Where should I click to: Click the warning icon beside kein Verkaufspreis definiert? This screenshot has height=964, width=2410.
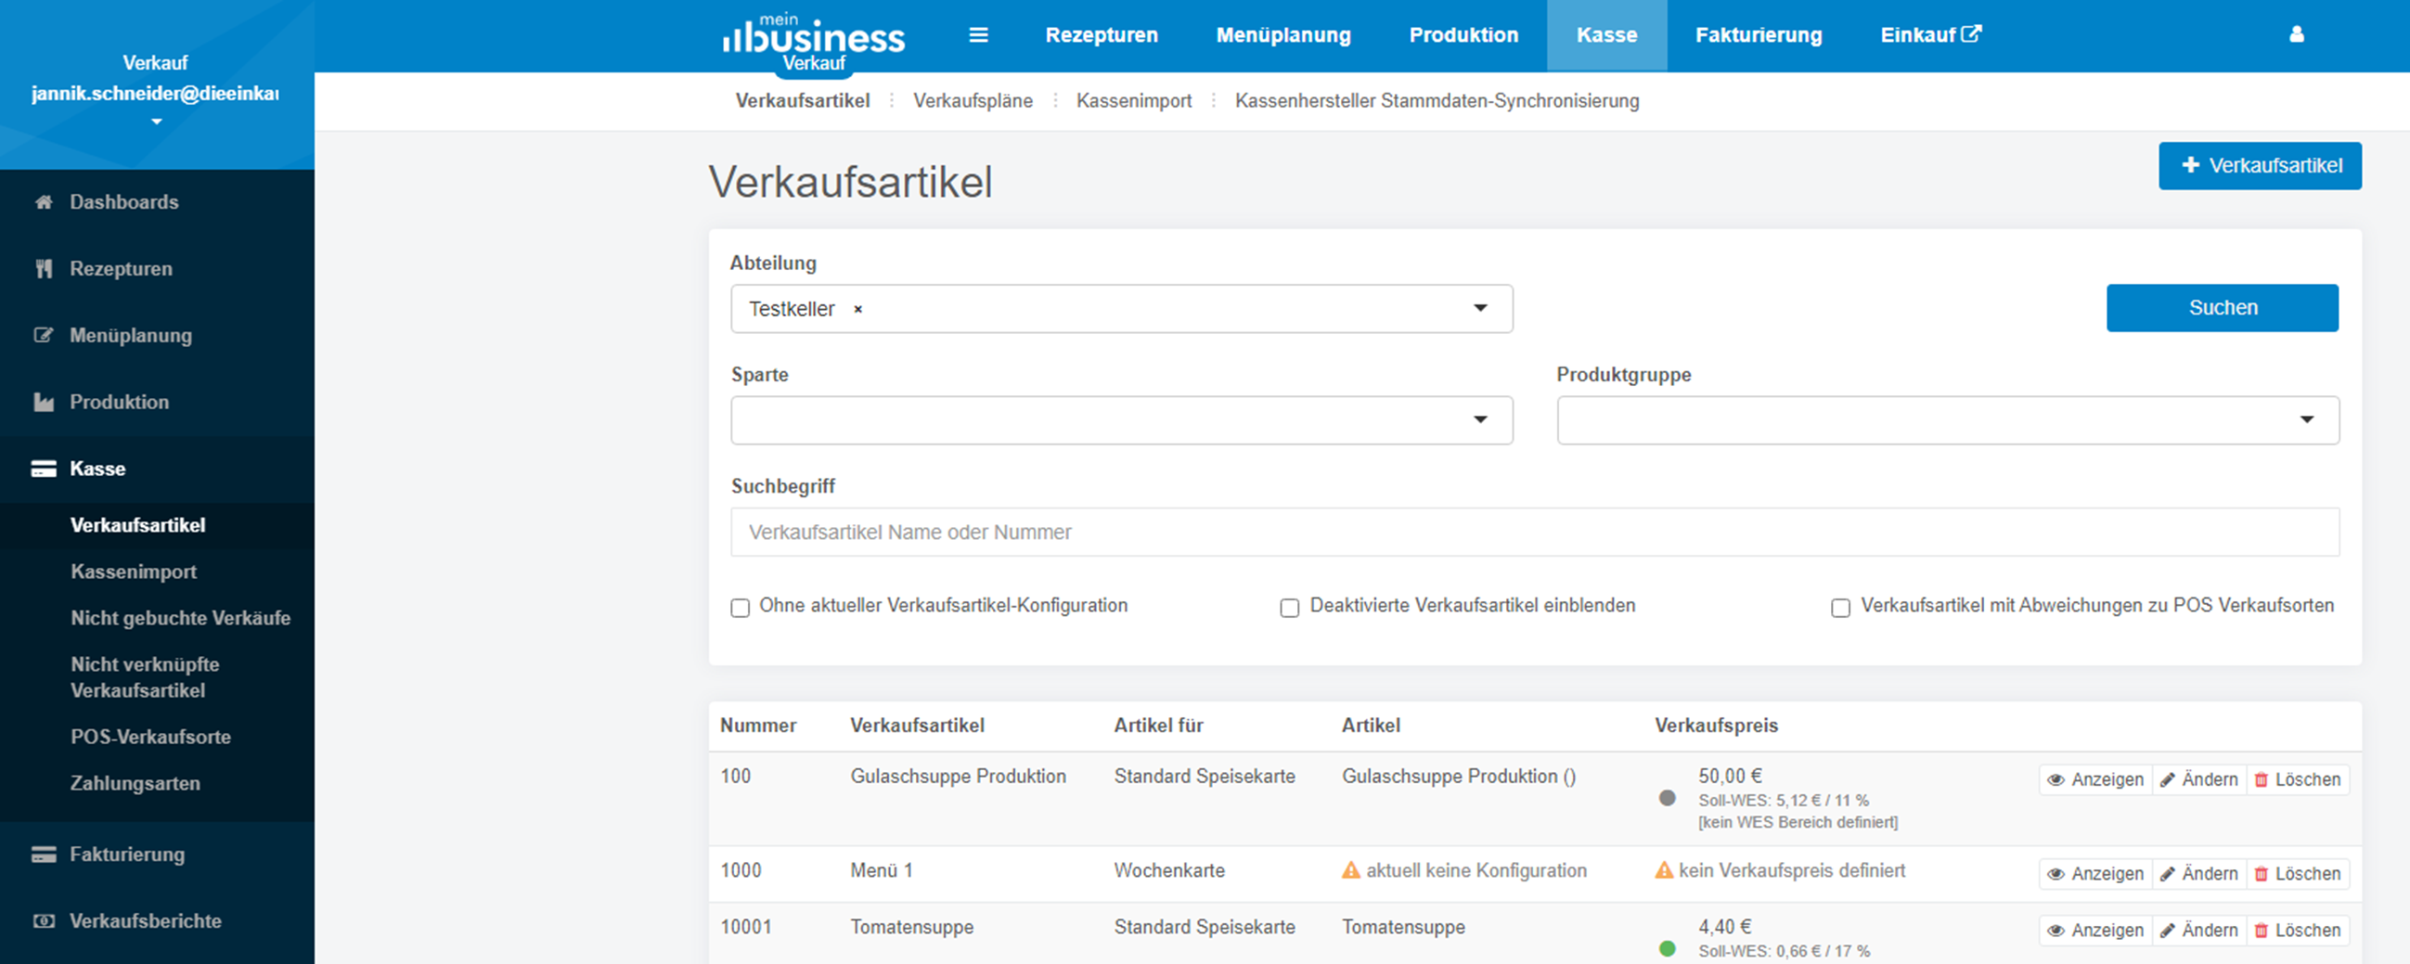1665,870
